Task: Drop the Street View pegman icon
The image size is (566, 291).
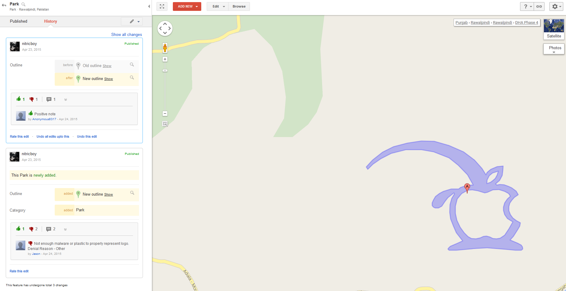Action: (x=165, y=48)
